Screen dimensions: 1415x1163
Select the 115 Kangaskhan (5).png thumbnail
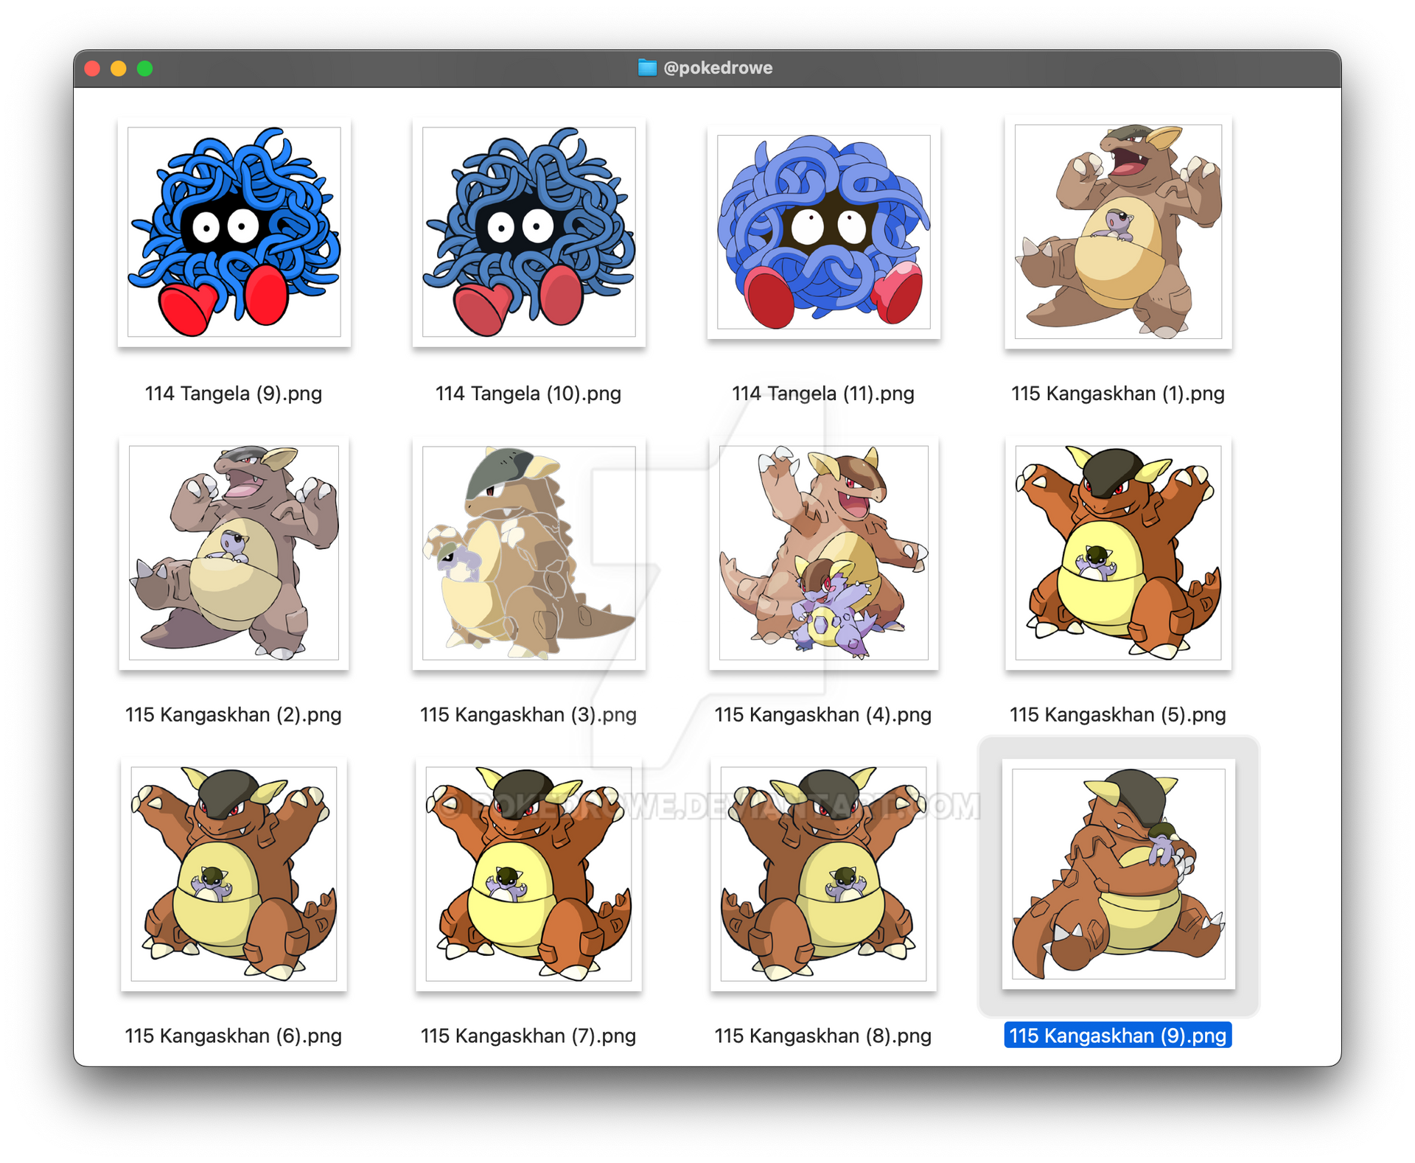pyautogui.click(x=1118, y=553)
